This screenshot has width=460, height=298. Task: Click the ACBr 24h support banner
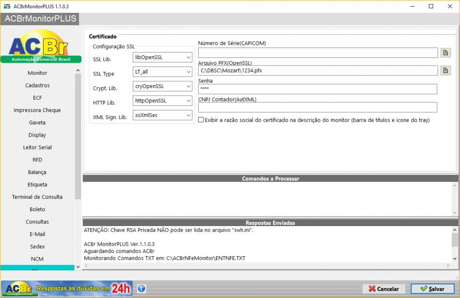pos(67,289)
